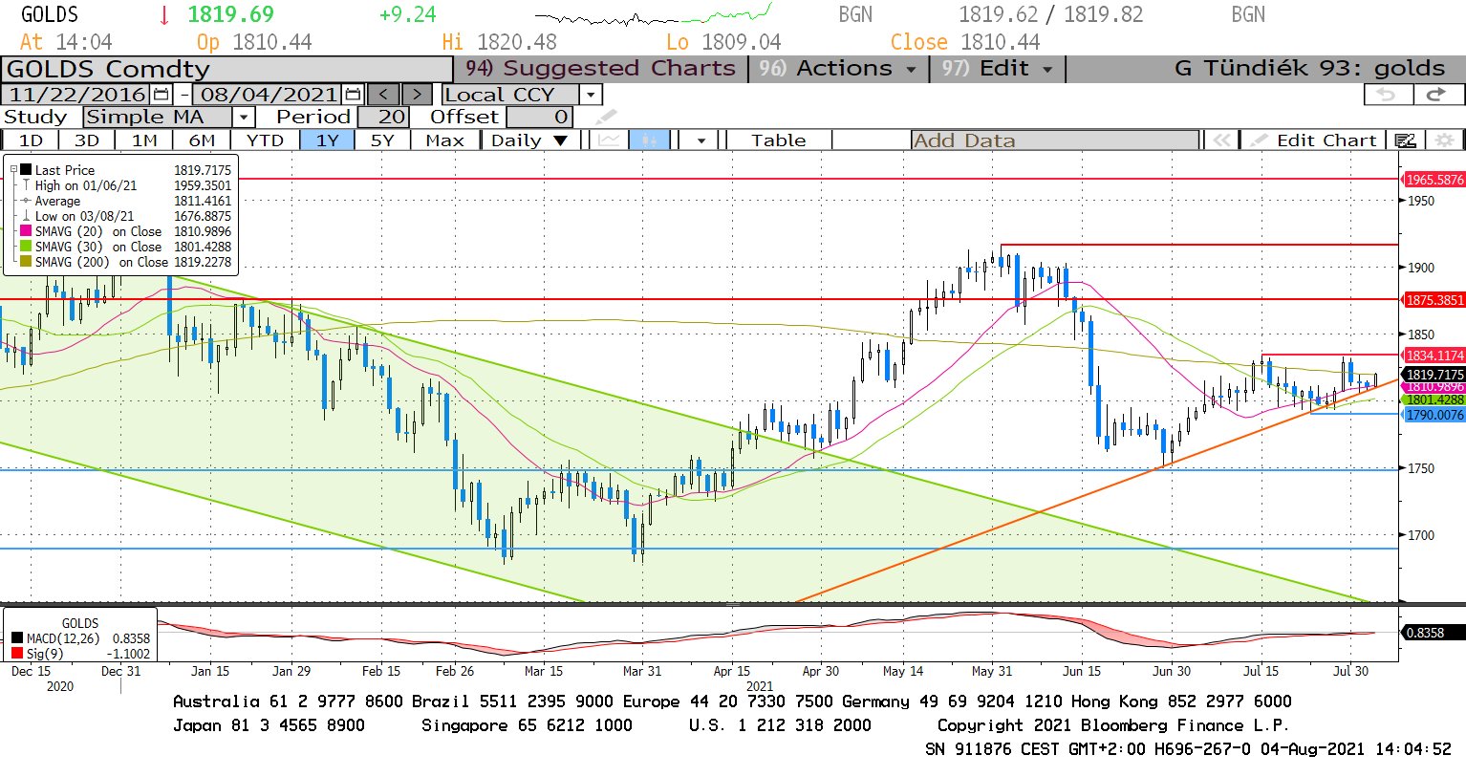Click the 'G Tündiék 93: golds' title
The width and height of the screenshot is (1466, 777).
(x=1309, y=69)
